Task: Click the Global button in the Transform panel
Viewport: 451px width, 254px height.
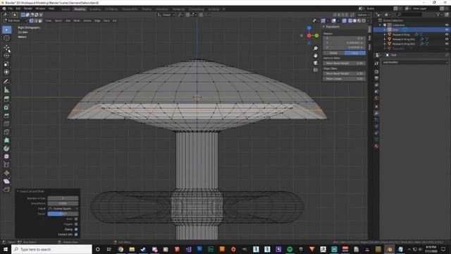Action: 333,53
